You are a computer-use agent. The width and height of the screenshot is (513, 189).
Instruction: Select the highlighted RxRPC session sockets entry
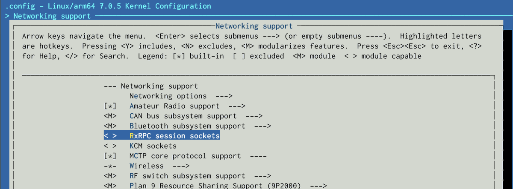coord(162,136)
